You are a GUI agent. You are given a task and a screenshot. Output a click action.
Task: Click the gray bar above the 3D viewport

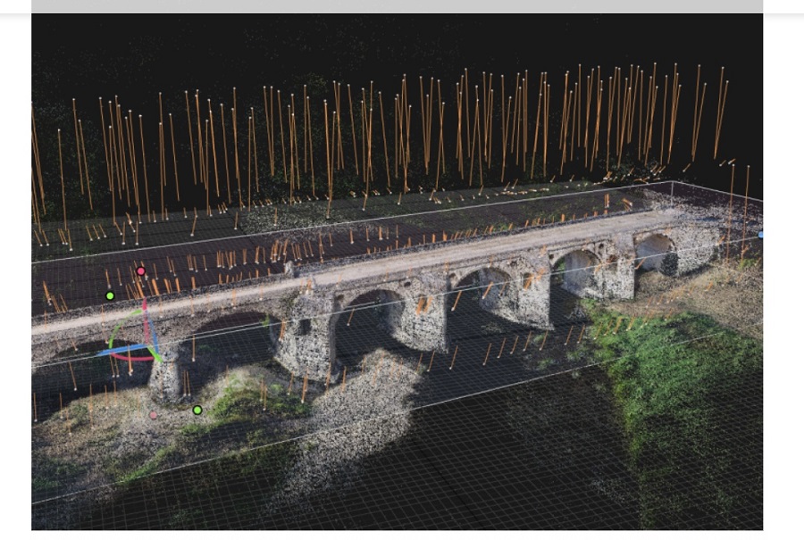[397, 6]
